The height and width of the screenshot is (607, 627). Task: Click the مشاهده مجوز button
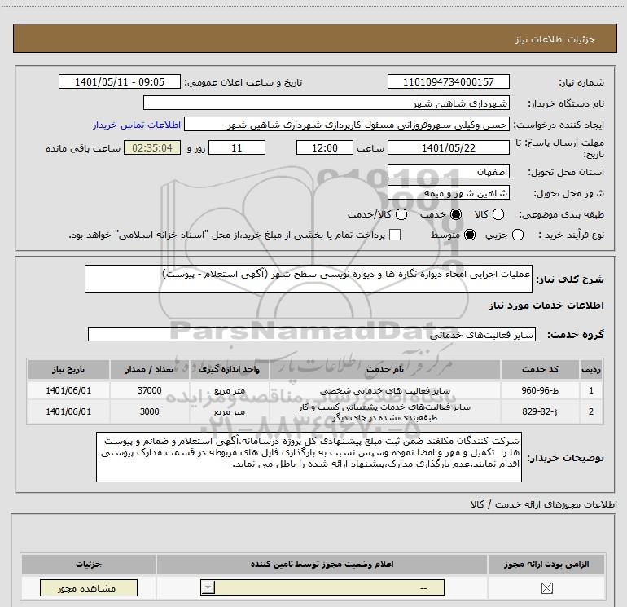tap(89, 587)
